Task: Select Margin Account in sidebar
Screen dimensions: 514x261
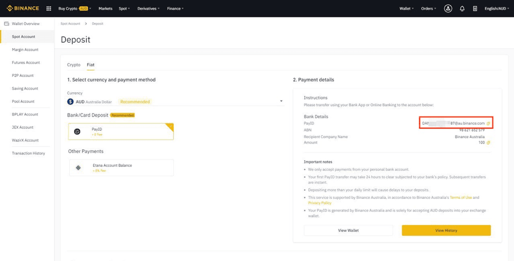Action: [25, 50]
